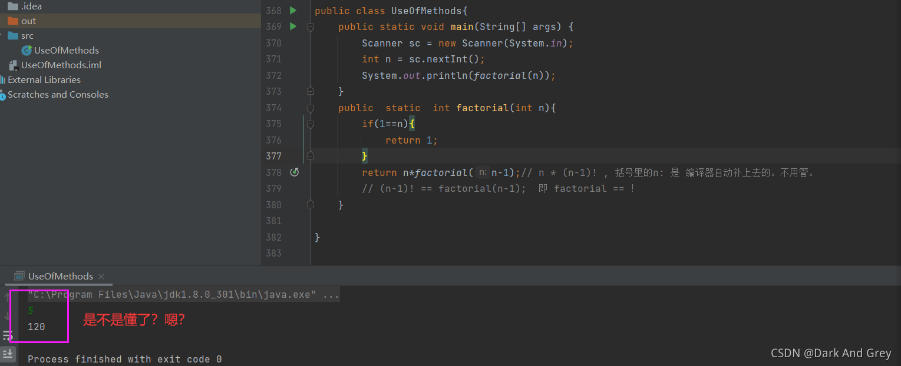The image size is (901, 366).
Task: Fold the if block end marker at line 377
Action: click(x=310, y=156)
